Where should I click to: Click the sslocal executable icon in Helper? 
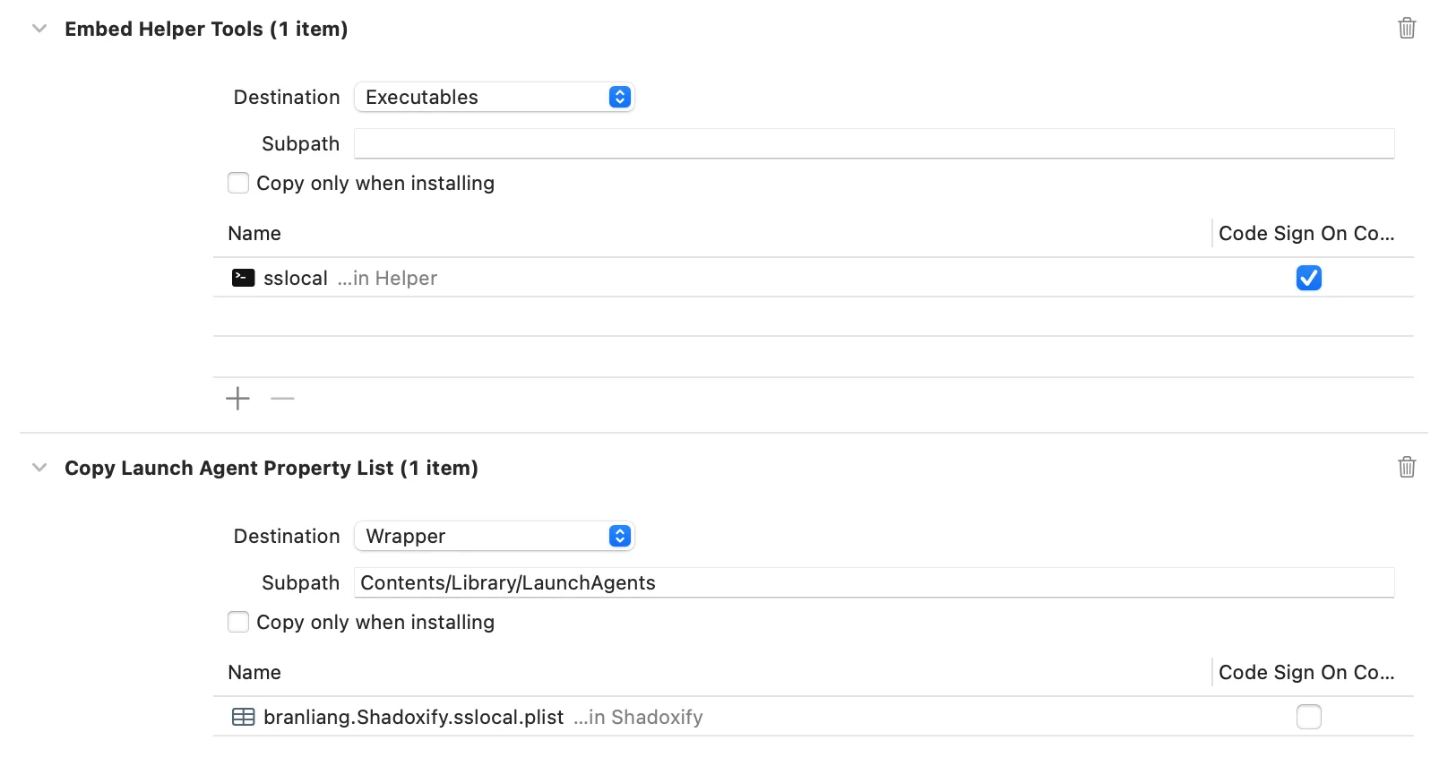[x=242, y=278]
